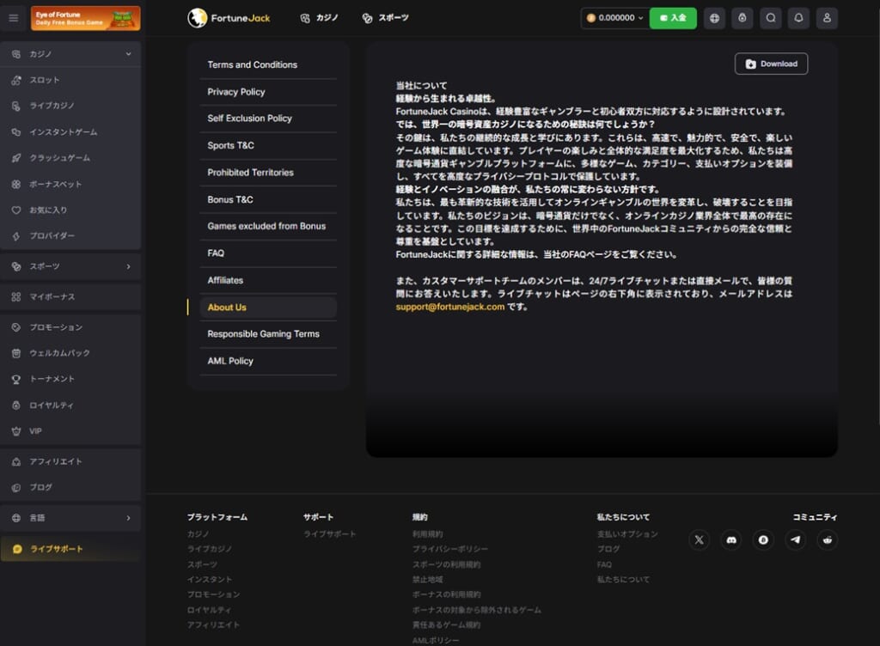This screenshot has height=646, width=880.
Task: Click footer link 支払いオプション
Action: 627,533
